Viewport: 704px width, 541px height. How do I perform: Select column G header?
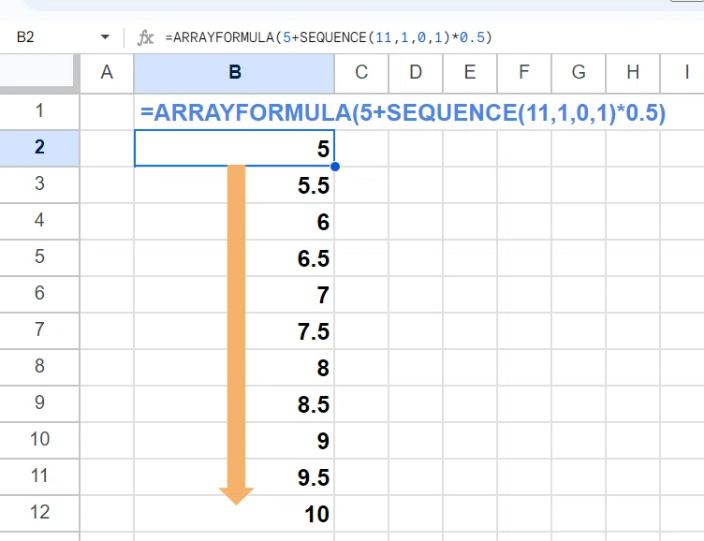(579, 73)
